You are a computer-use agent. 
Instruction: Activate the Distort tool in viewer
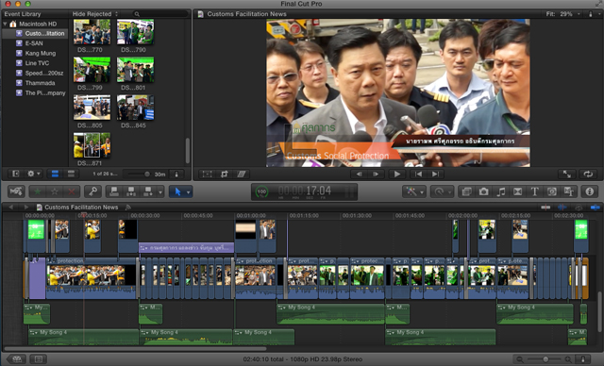(x=242, y=175)
